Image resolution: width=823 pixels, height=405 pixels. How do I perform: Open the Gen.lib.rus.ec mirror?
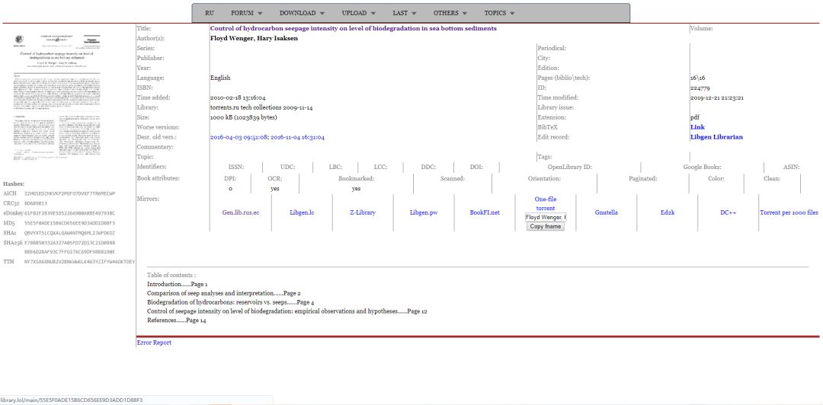(x=241, y=212)
